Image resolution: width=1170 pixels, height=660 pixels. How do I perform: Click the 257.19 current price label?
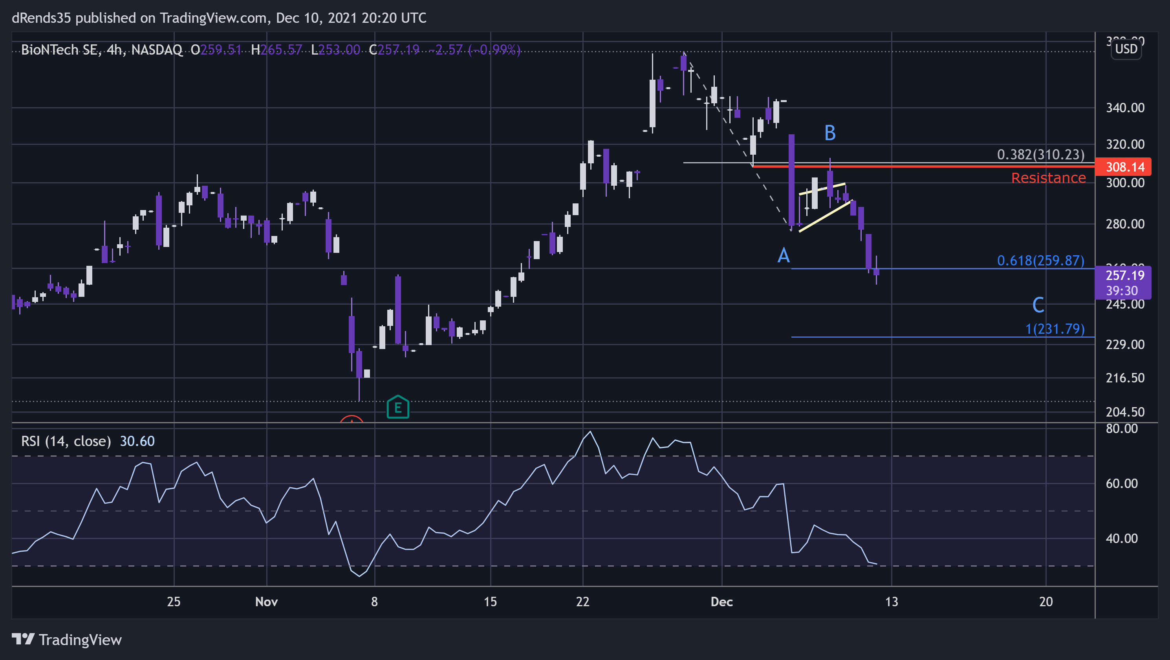coord(1124,275)
